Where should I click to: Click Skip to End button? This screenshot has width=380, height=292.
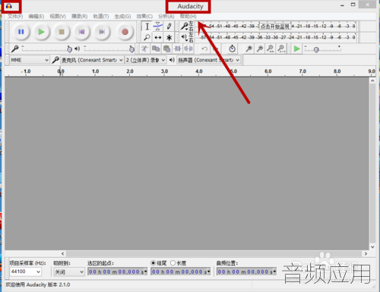102,32
